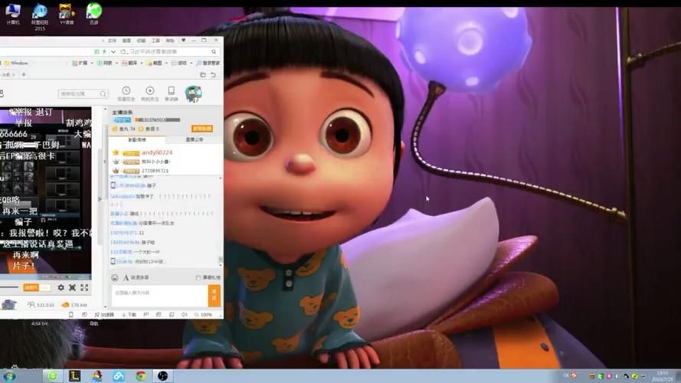This screenshot has height=383, width=681.
Task: Expand the 截图 screenshot dropdown arrow
Action: pos(166,64)
